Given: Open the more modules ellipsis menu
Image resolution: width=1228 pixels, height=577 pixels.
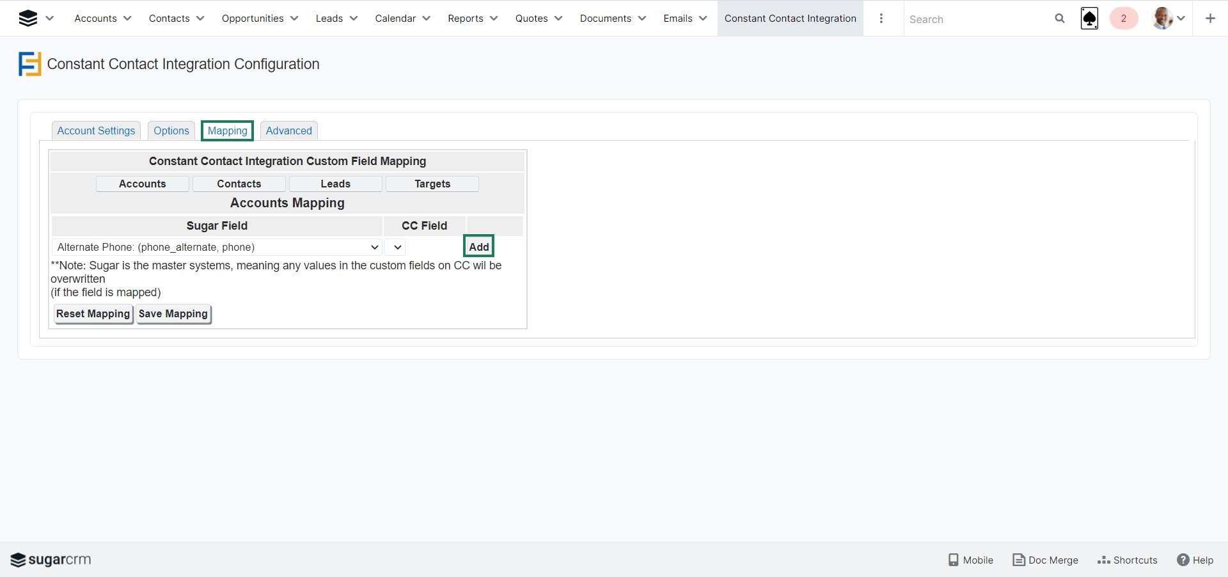Looking at the screenshot, I should click(x=881, y=19).
